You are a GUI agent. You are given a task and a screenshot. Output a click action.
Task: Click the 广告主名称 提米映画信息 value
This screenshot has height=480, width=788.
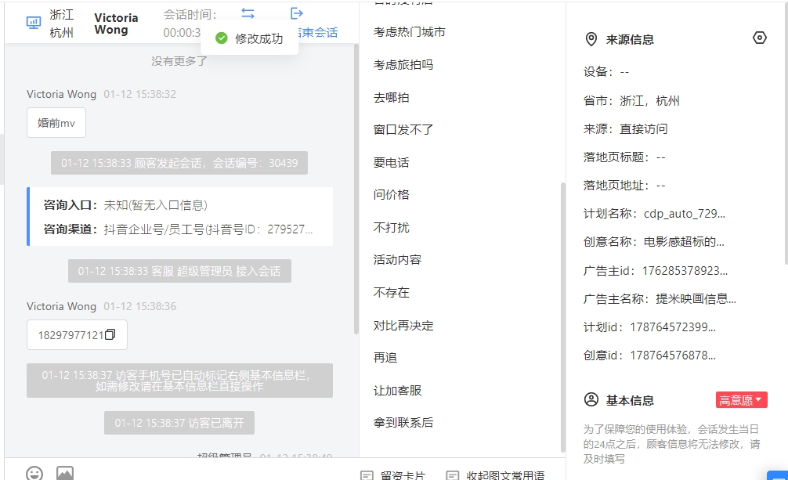click(x=696, y=299)
